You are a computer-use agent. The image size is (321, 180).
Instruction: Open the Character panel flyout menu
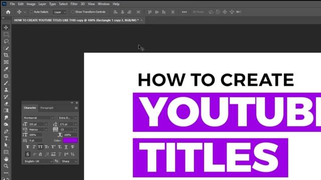[x=76, y=108]
